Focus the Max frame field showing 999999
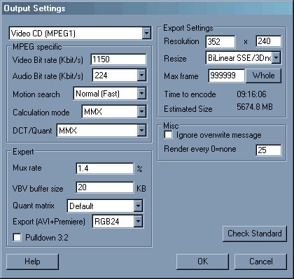 (x=226, y=76)
